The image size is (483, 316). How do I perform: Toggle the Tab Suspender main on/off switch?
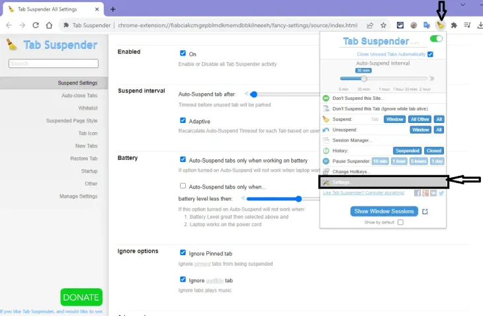[436, 40]
